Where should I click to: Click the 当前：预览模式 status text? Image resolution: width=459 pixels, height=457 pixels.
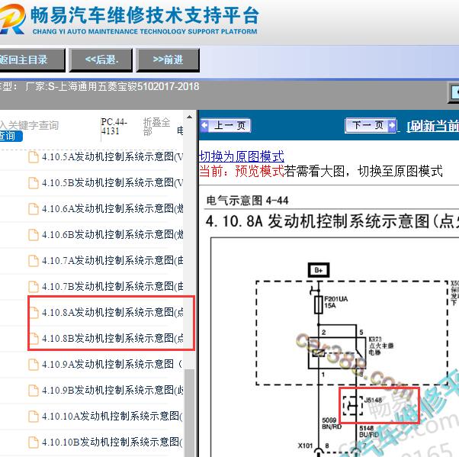(242, 171)
